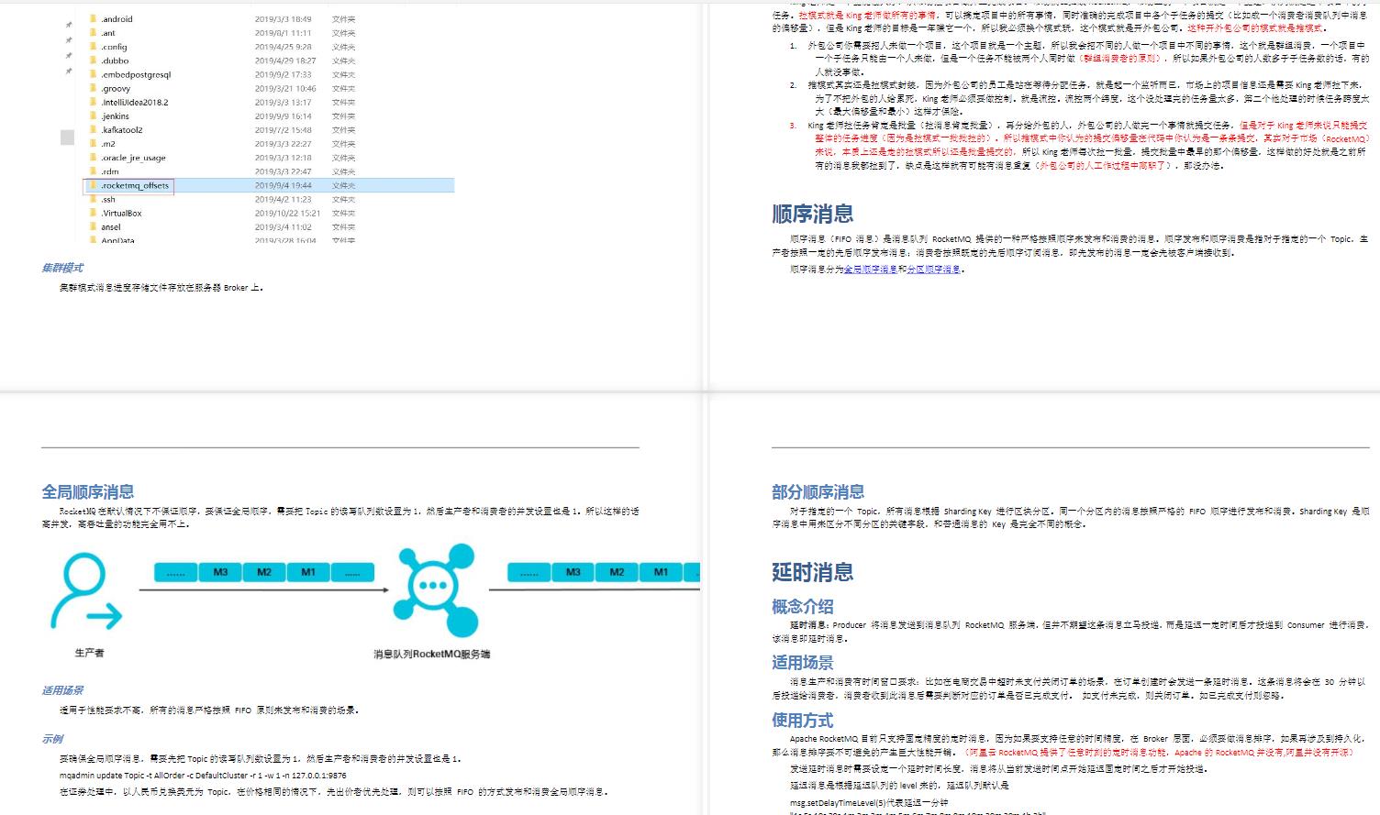Click the italic 适用场景 heading below the diagram

coord(61,690)
